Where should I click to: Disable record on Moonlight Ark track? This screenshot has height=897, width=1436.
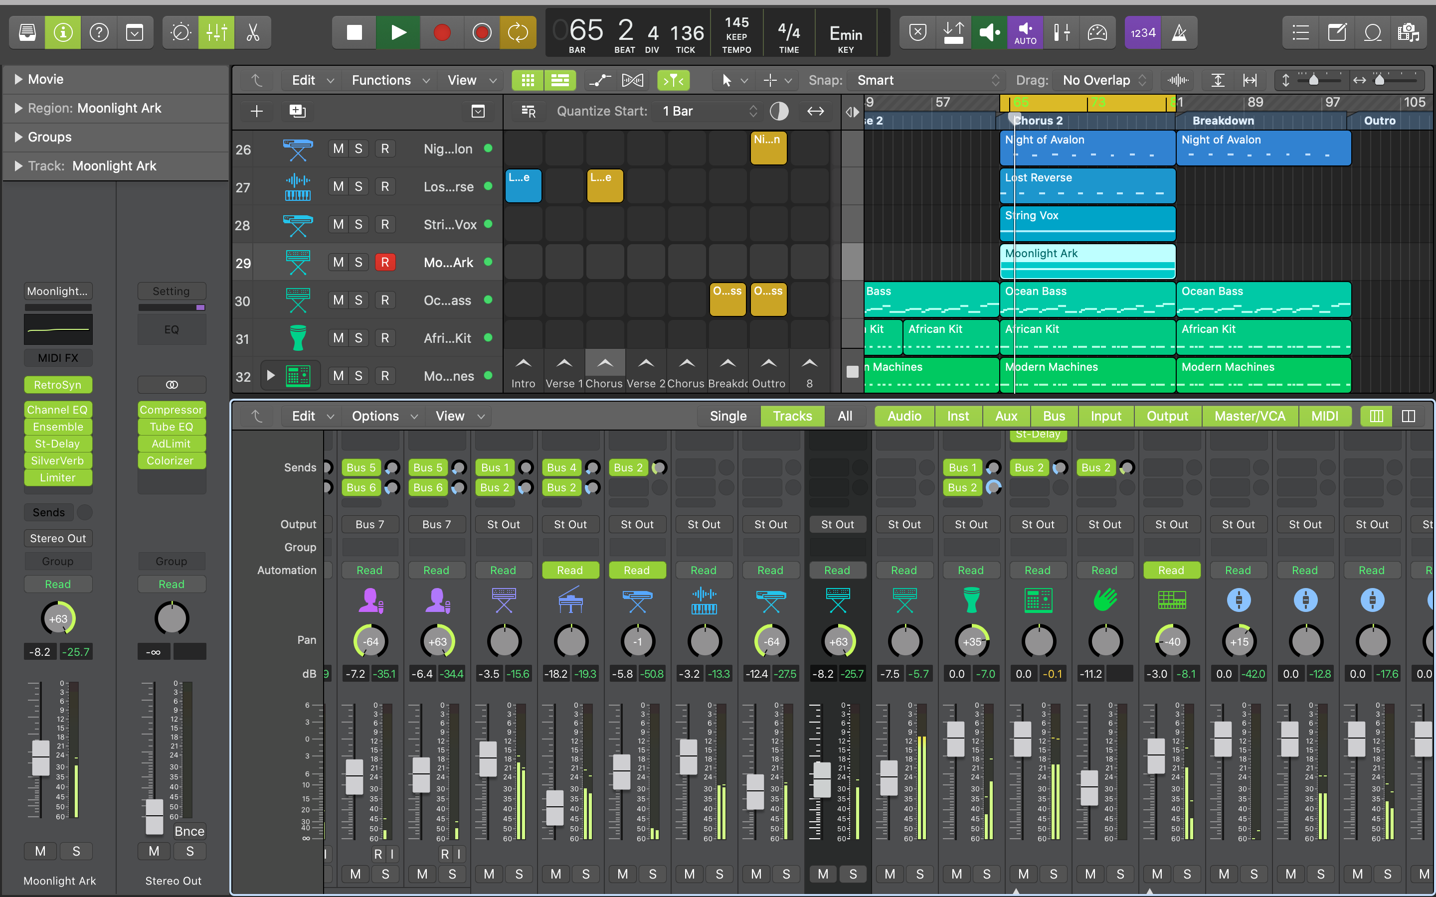pyautogui.click(x=384, y=262)
